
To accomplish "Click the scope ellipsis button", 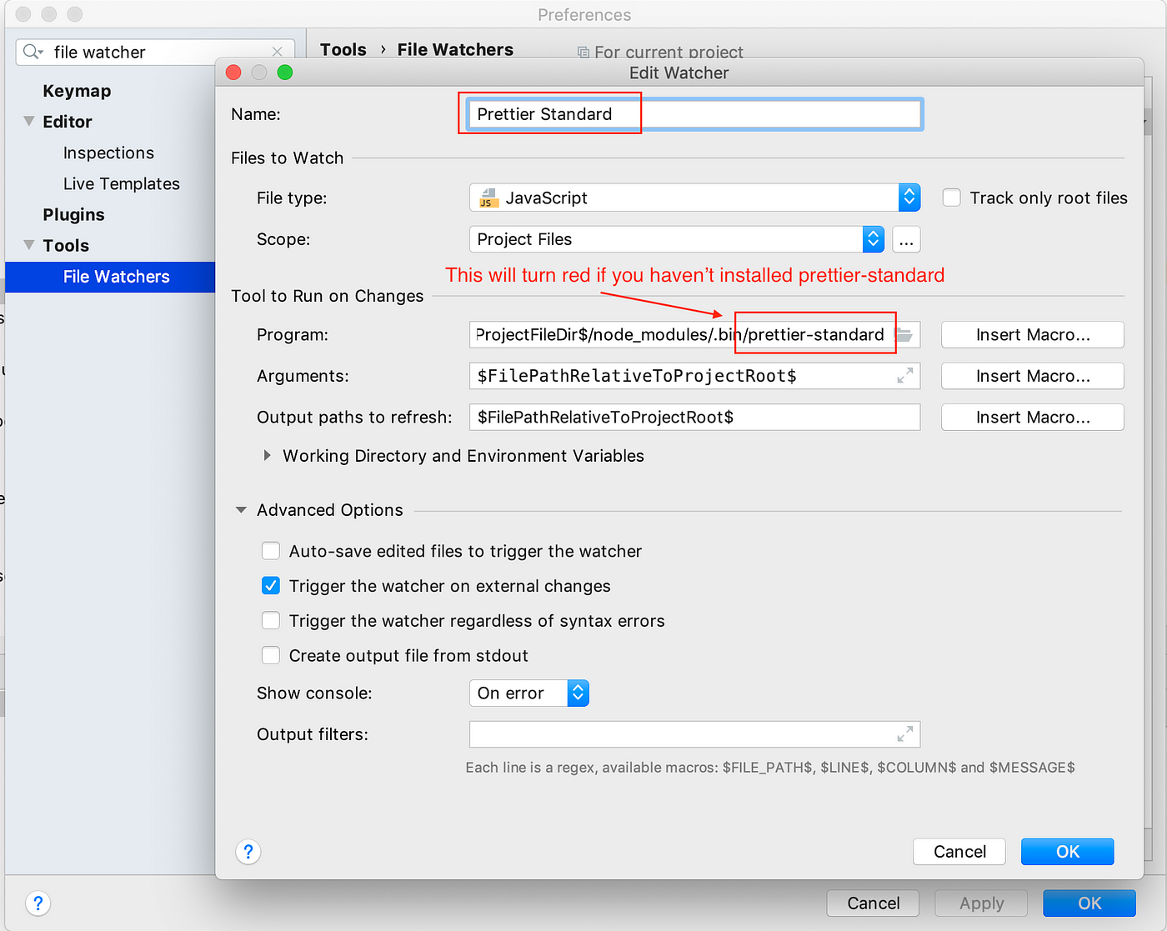I will coord(906,239).
